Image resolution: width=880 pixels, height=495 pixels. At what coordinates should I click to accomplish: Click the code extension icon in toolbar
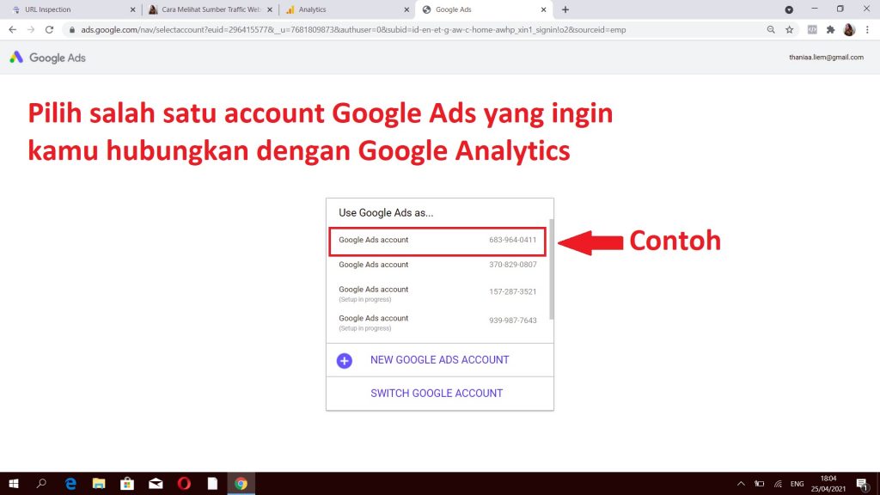812,30
